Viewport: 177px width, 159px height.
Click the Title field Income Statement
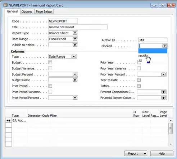click(x=78, y=27)
